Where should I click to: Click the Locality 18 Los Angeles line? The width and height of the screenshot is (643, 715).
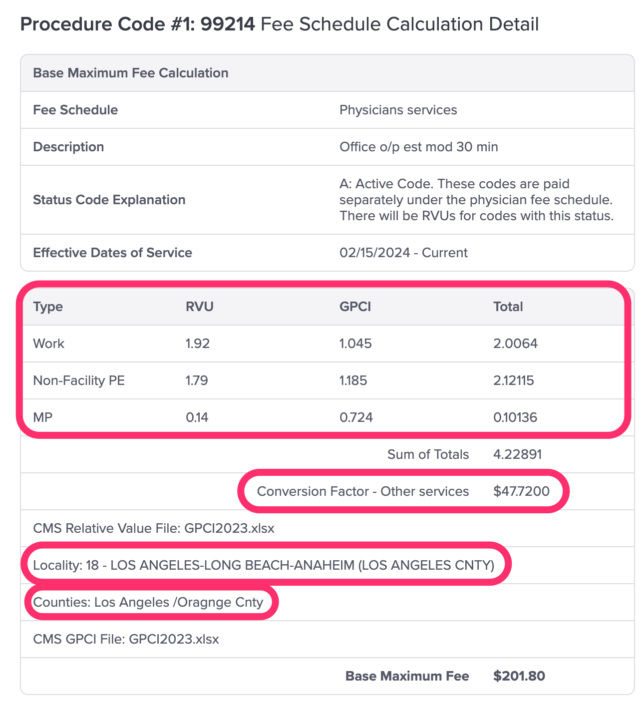(264, 565)
